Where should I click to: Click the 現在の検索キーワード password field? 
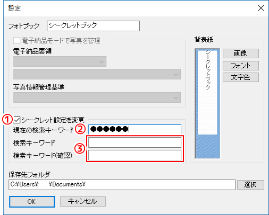tap(134, 129)
